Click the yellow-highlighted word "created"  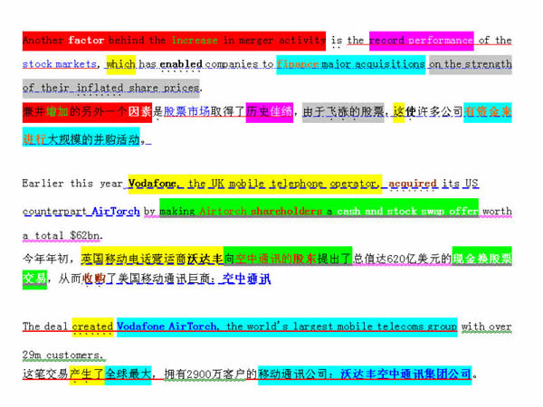(92, 327)
